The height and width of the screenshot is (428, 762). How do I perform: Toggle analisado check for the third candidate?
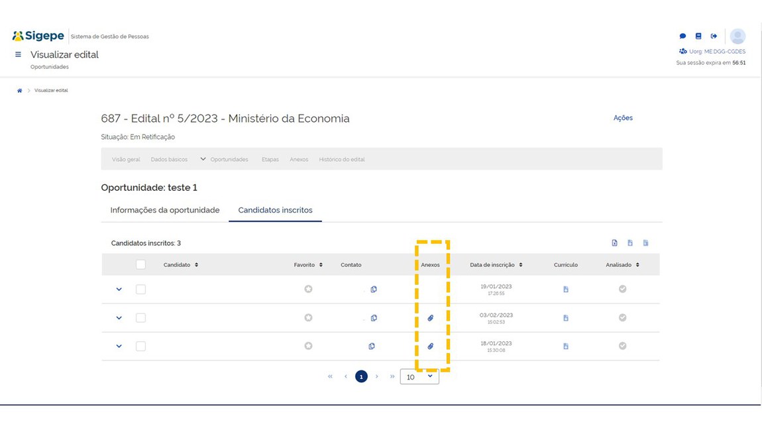[x=622, y=346]
